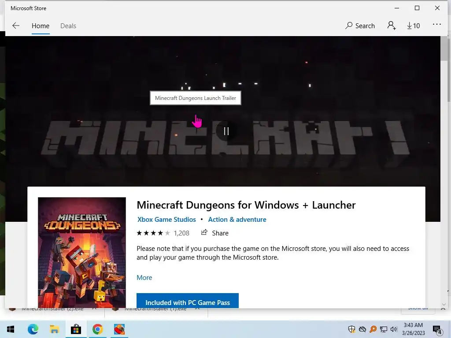Select the Microsoft Store taskbar icon
The width and height of the screenshot is (451, 338).
point(76,329)
